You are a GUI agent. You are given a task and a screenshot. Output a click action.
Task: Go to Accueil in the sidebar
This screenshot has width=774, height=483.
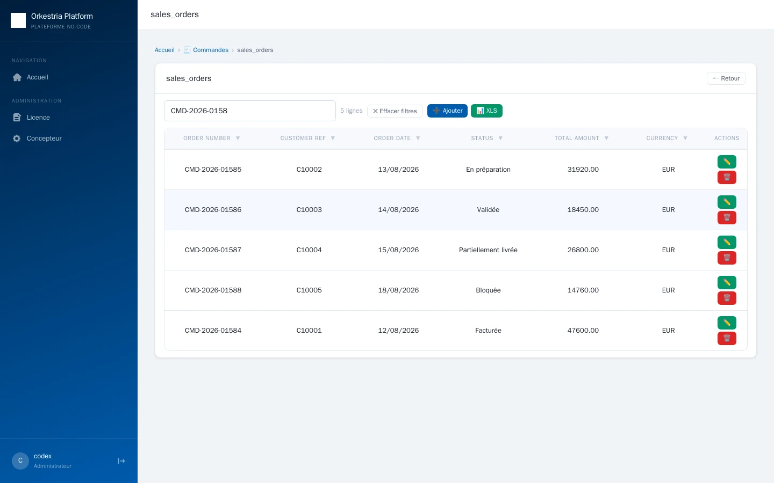pos(69,77)
